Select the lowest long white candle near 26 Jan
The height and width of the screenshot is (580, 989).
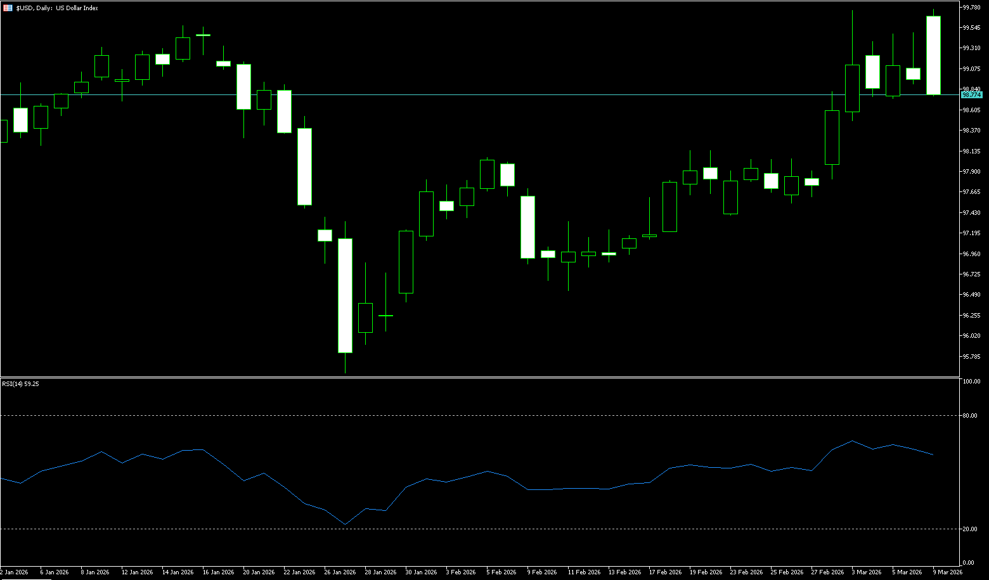coord(345,295)
